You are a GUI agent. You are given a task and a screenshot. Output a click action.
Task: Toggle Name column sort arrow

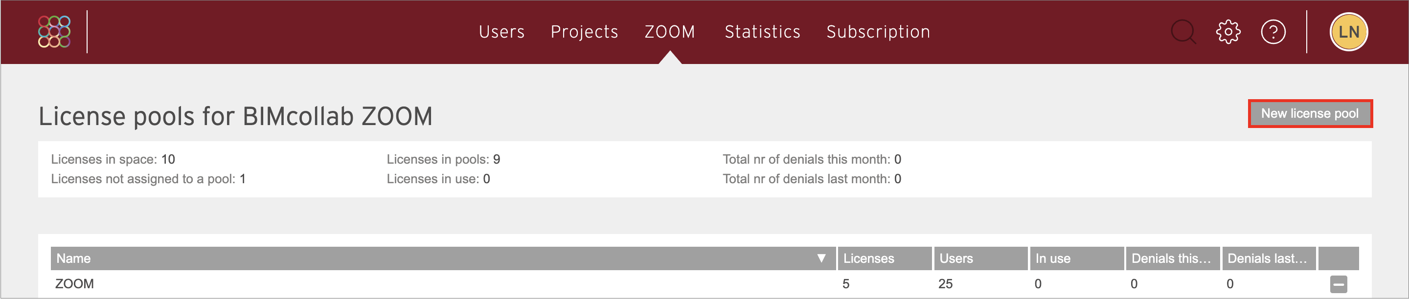[x=821, y=258]
